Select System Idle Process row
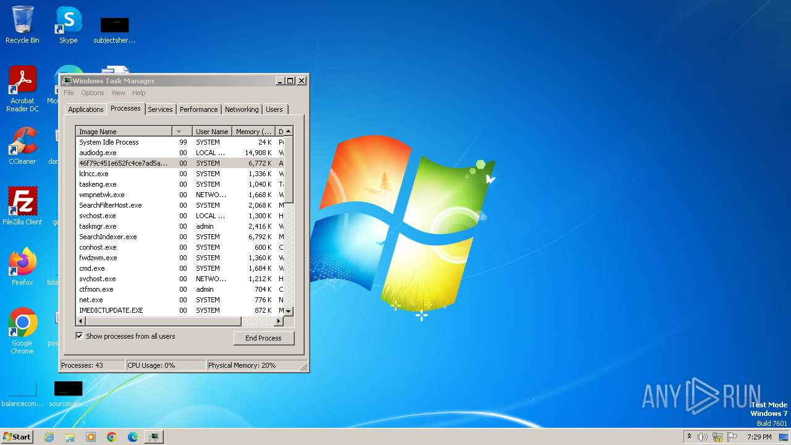Viewport: 791px width, 445px height. [180, 142]
